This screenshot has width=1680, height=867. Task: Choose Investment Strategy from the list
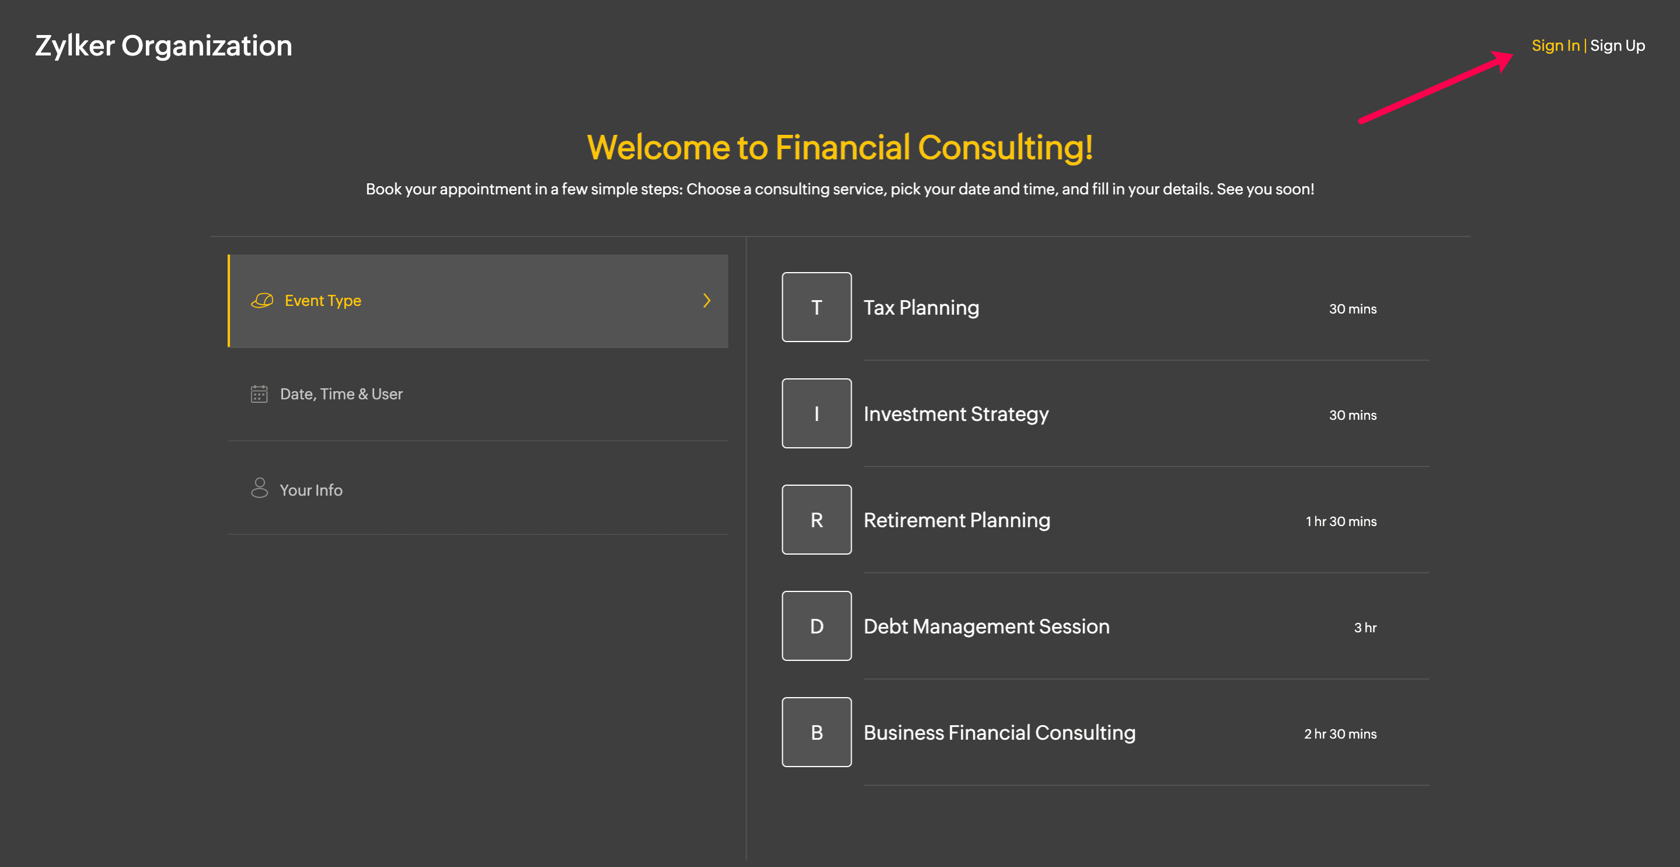(x=956, y=413)
